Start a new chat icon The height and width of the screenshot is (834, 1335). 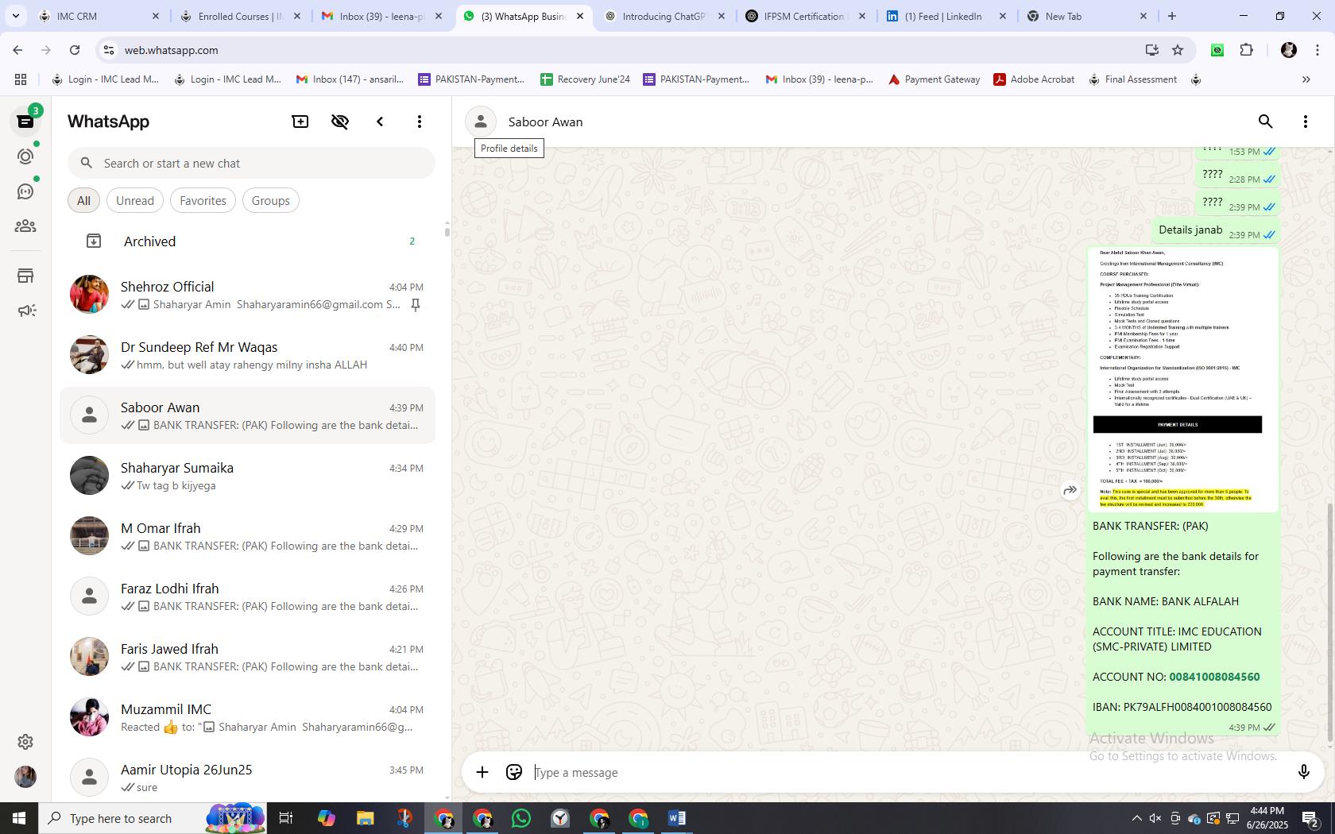[x=300, y=122]
